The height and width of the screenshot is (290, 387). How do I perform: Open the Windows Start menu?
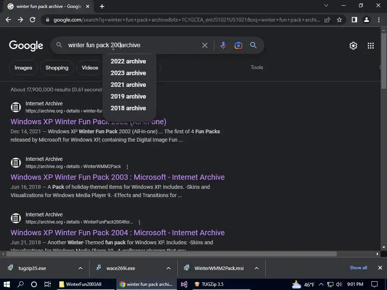click(x=7, y=284)
